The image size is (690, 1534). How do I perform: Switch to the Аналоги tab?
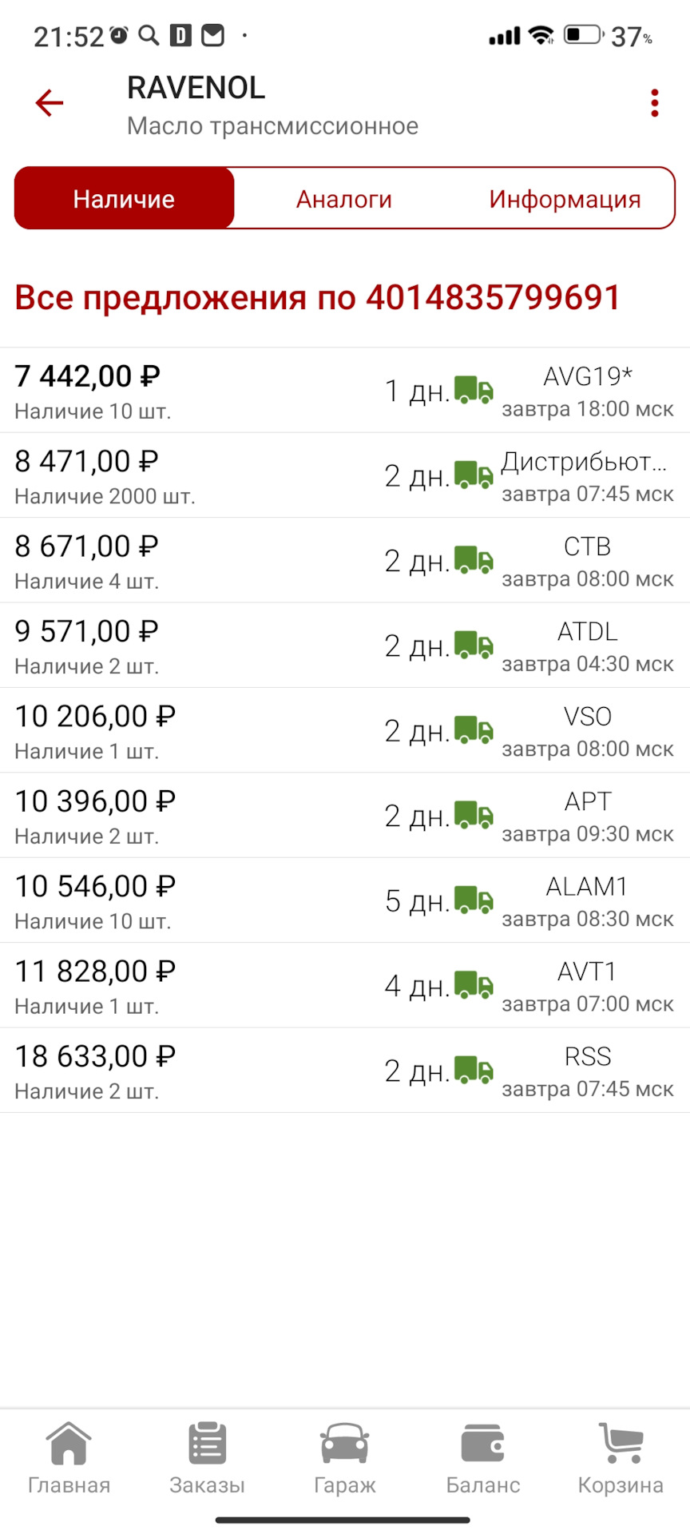pos(344,199)
